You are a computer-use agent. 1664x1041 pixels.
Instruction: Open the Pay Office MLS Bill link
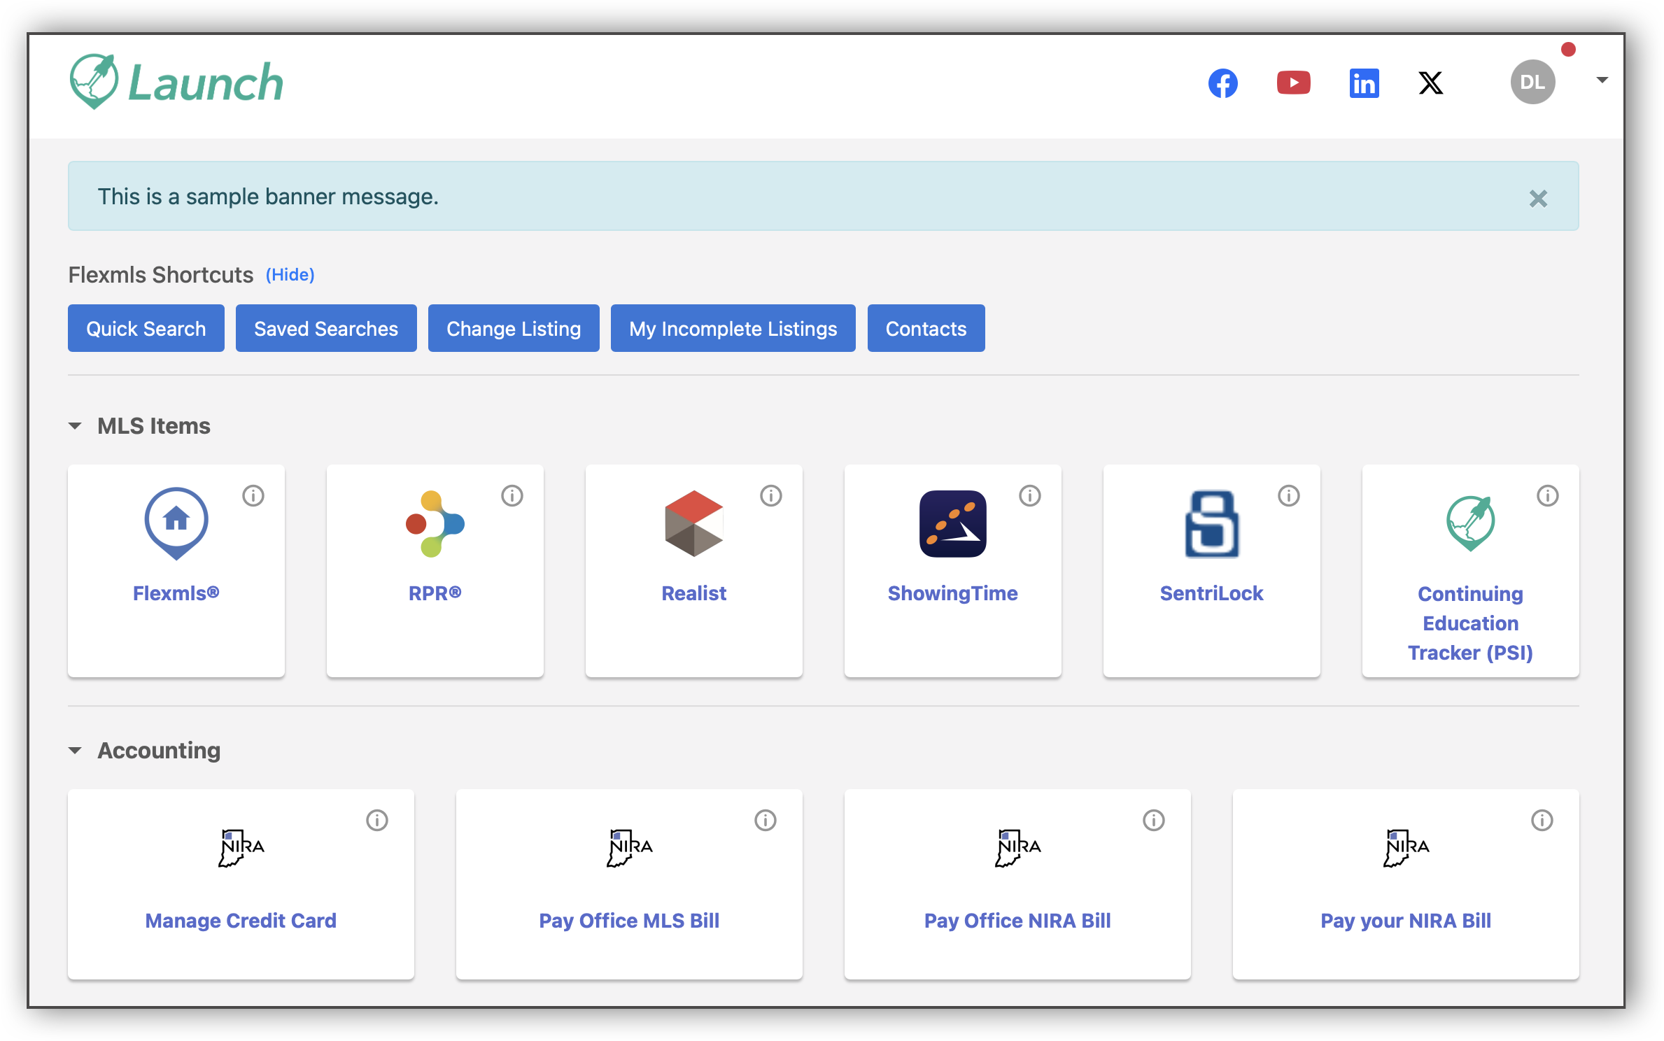coord(628,921)
